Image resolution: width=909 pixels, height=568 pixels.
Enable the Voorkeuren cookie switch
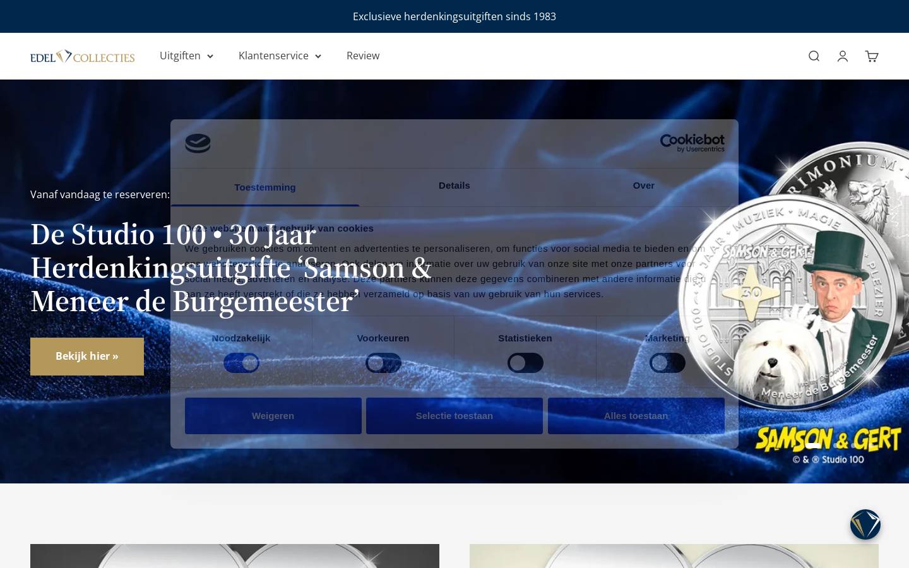383,363
